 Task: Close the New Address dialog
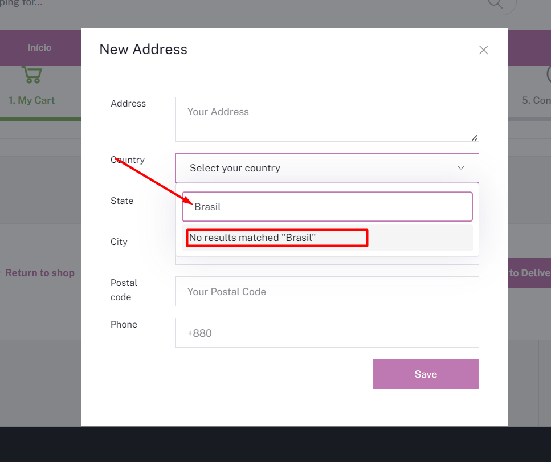pyautogui.click(x=484, y=50)
